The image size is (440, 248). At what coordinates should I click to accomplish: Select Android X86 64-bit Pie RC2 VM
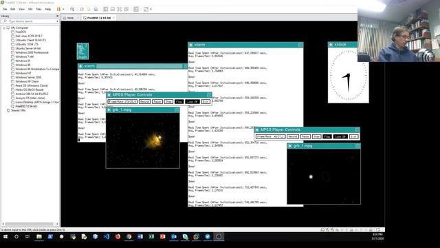32,94
